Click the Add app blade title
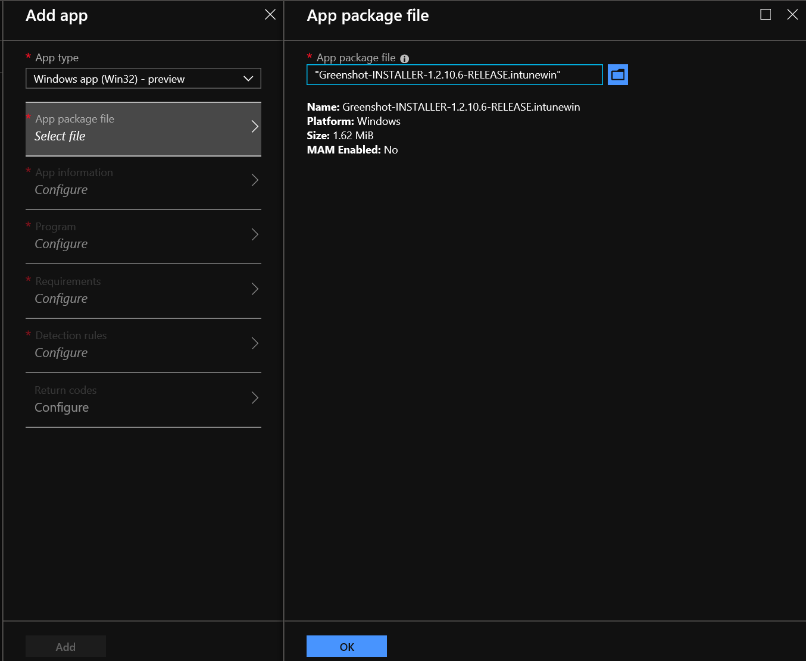Screen dimensions: 806x661 click(57, 16)
